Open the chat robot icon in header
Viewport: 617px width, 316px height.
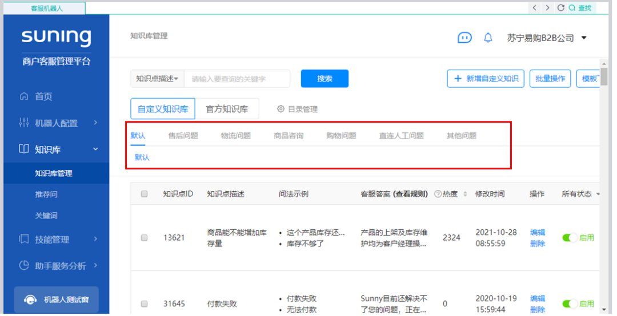[464, 38]
